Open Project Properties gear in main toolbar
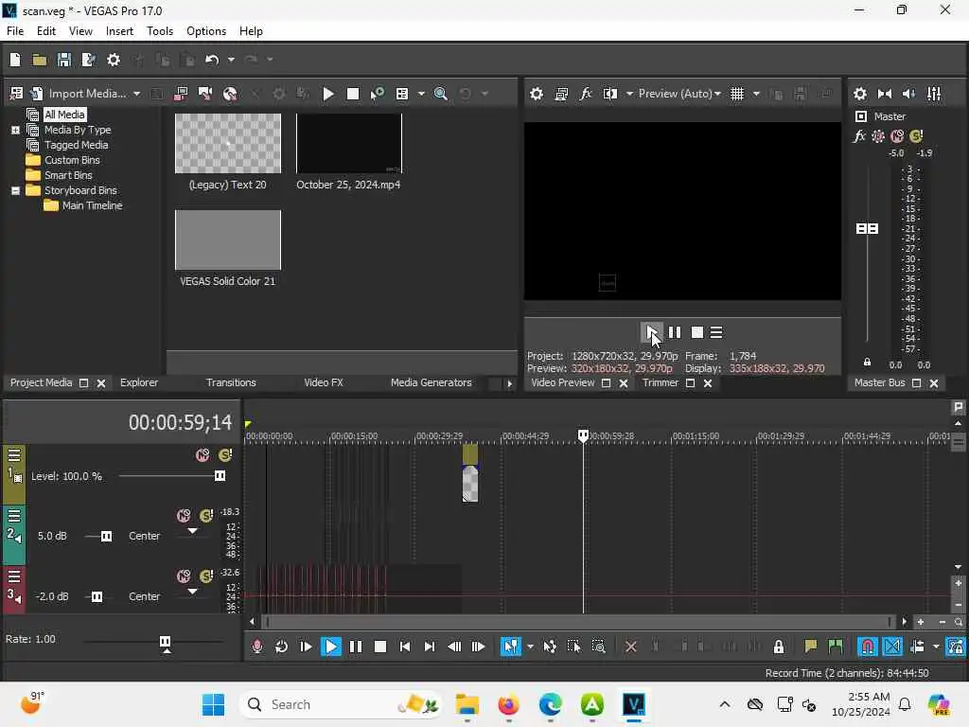 pos(114,60)
